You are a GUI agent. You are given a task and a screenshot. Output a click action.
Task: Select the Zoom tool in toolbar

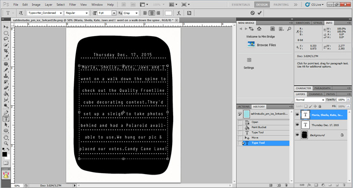click(x=6, y=143)
